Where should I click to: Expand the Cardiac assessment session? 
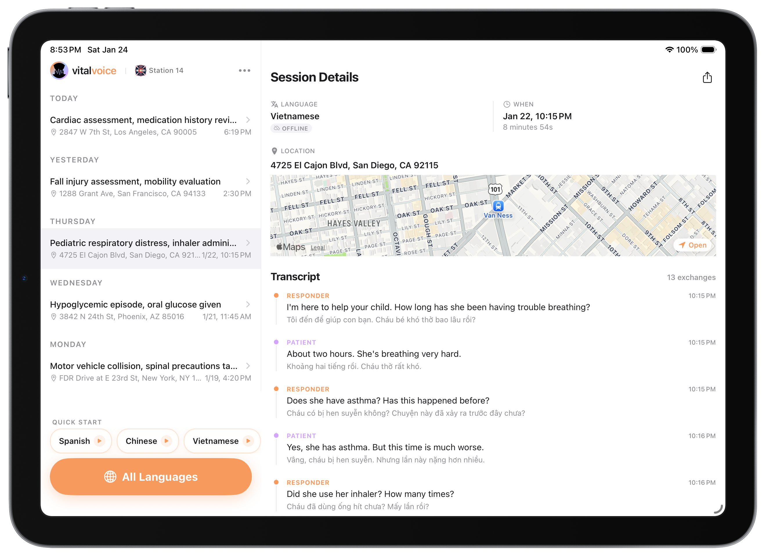pyautogui.click(x=248, y=120)
